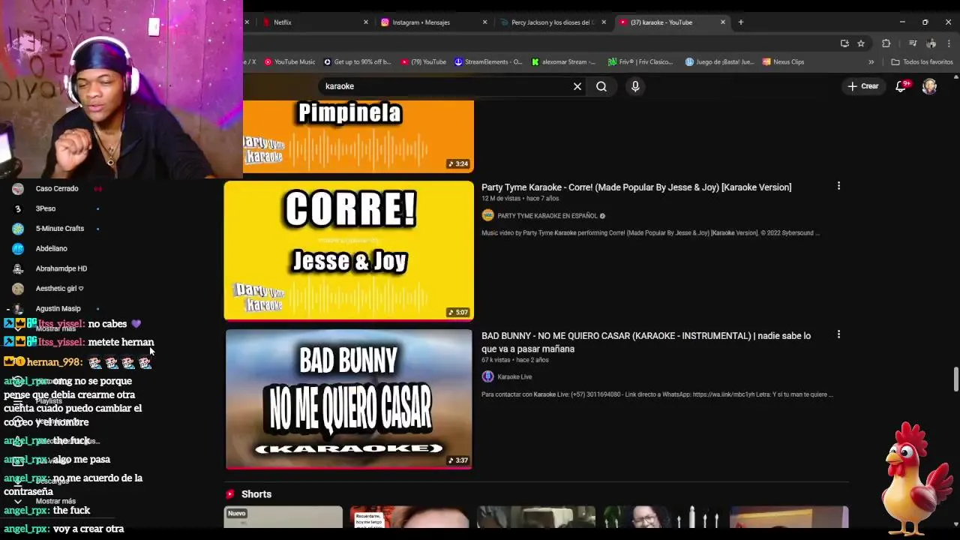Open more options for the Corre! video
The height and width of the screenshot is (540, 960).
tap(838, 186)
